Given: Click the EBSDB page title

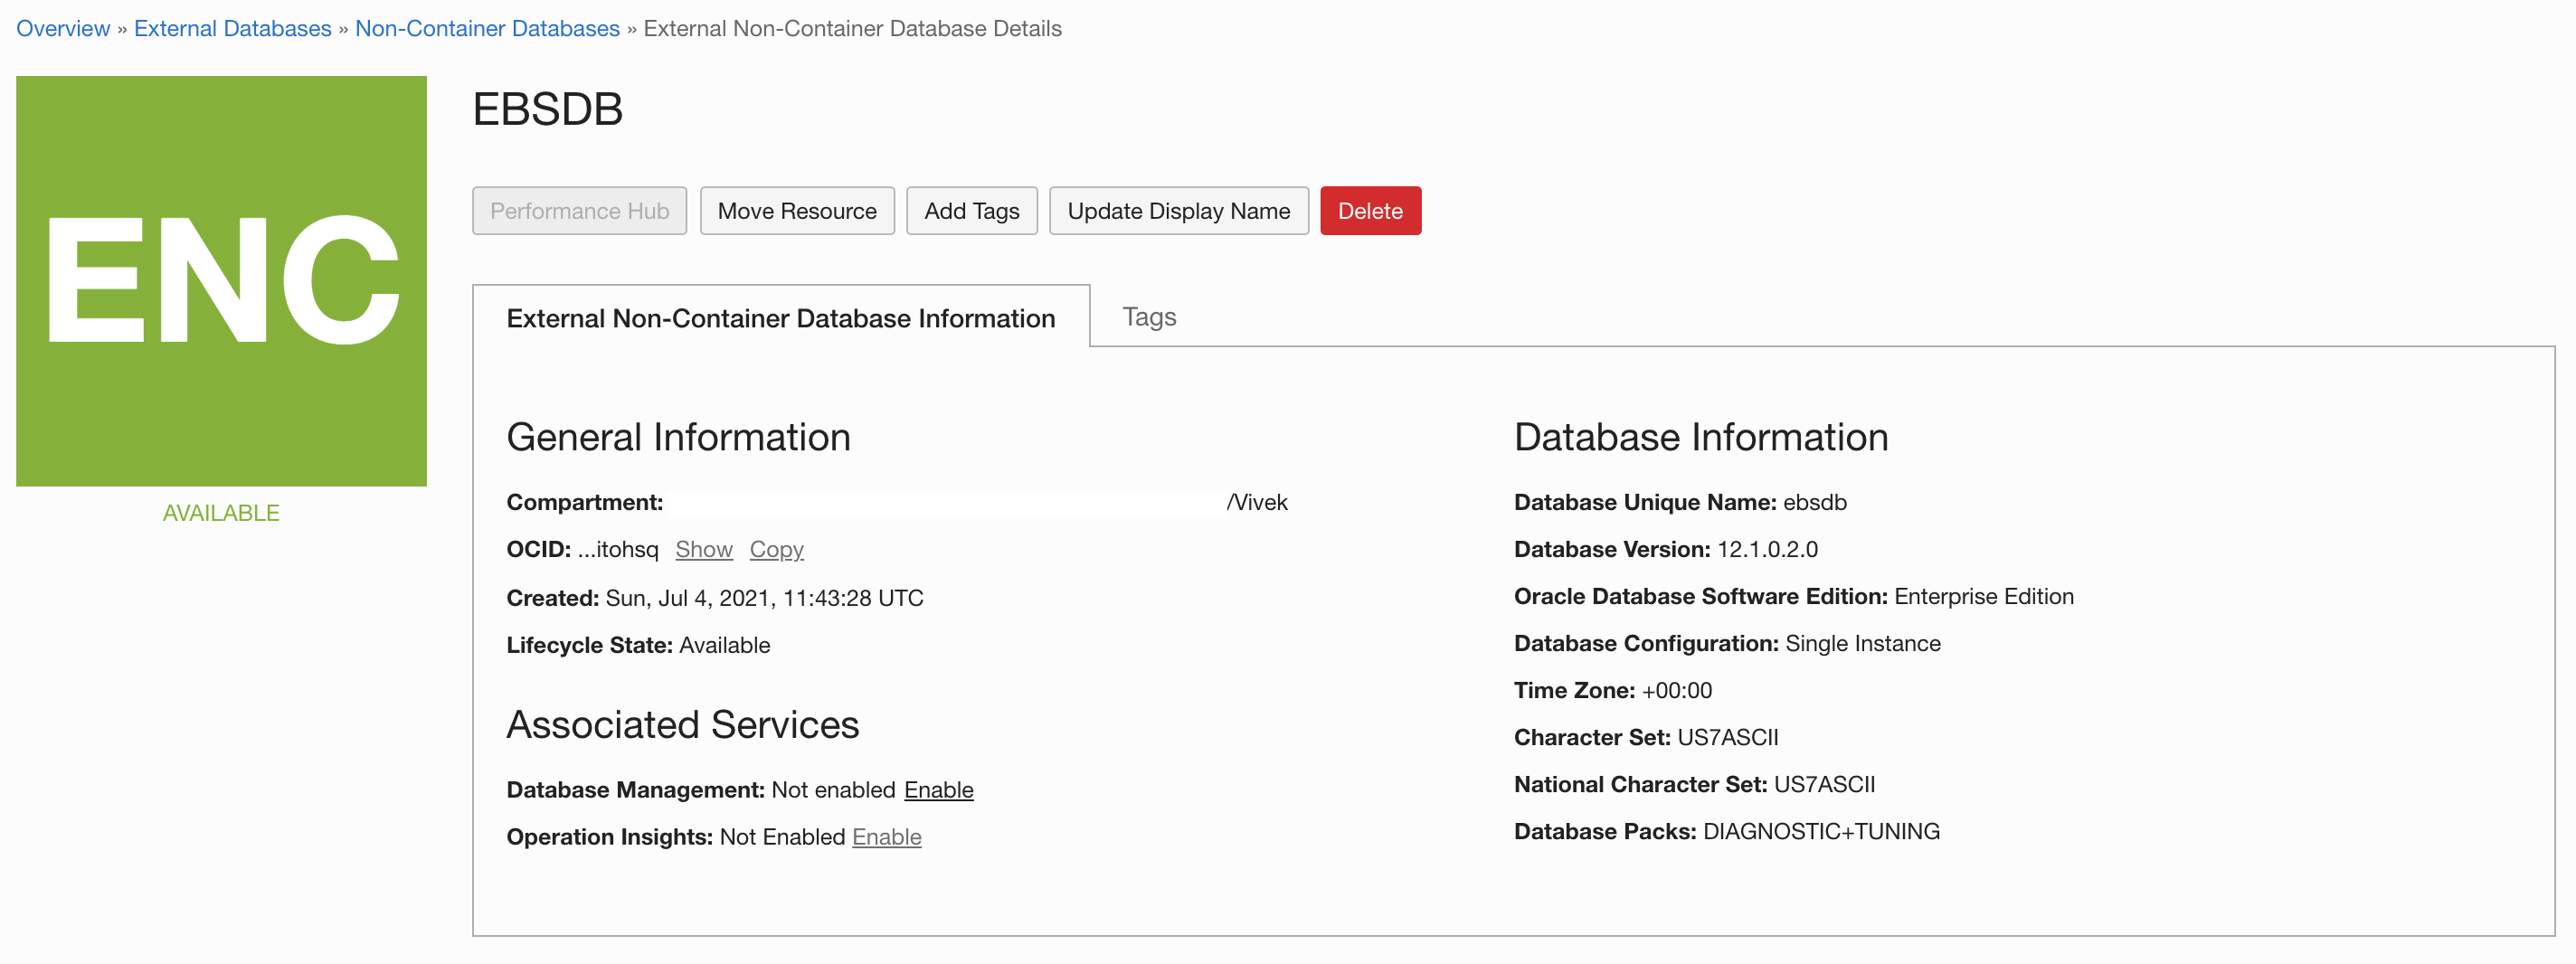Looking at the screenshot, I should click(547, 110).
